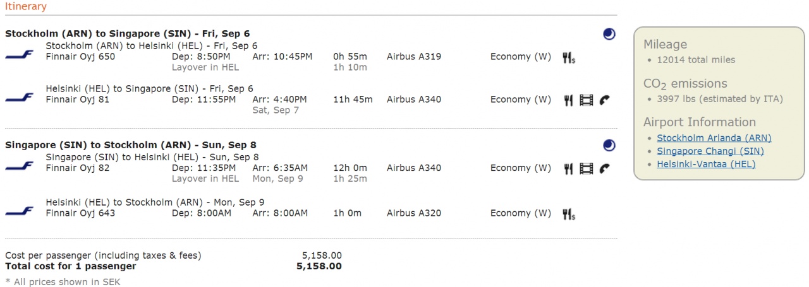Viewport: 809px width, 287px height.
Task: Open the Helsinki-Vantaa (HEL) airport link
Action: [x=706, y=165]
